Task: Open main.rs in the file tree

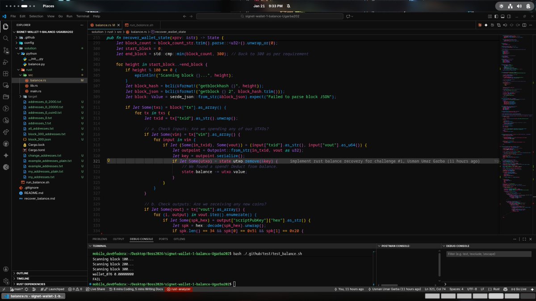Action: tap(36, 91)
